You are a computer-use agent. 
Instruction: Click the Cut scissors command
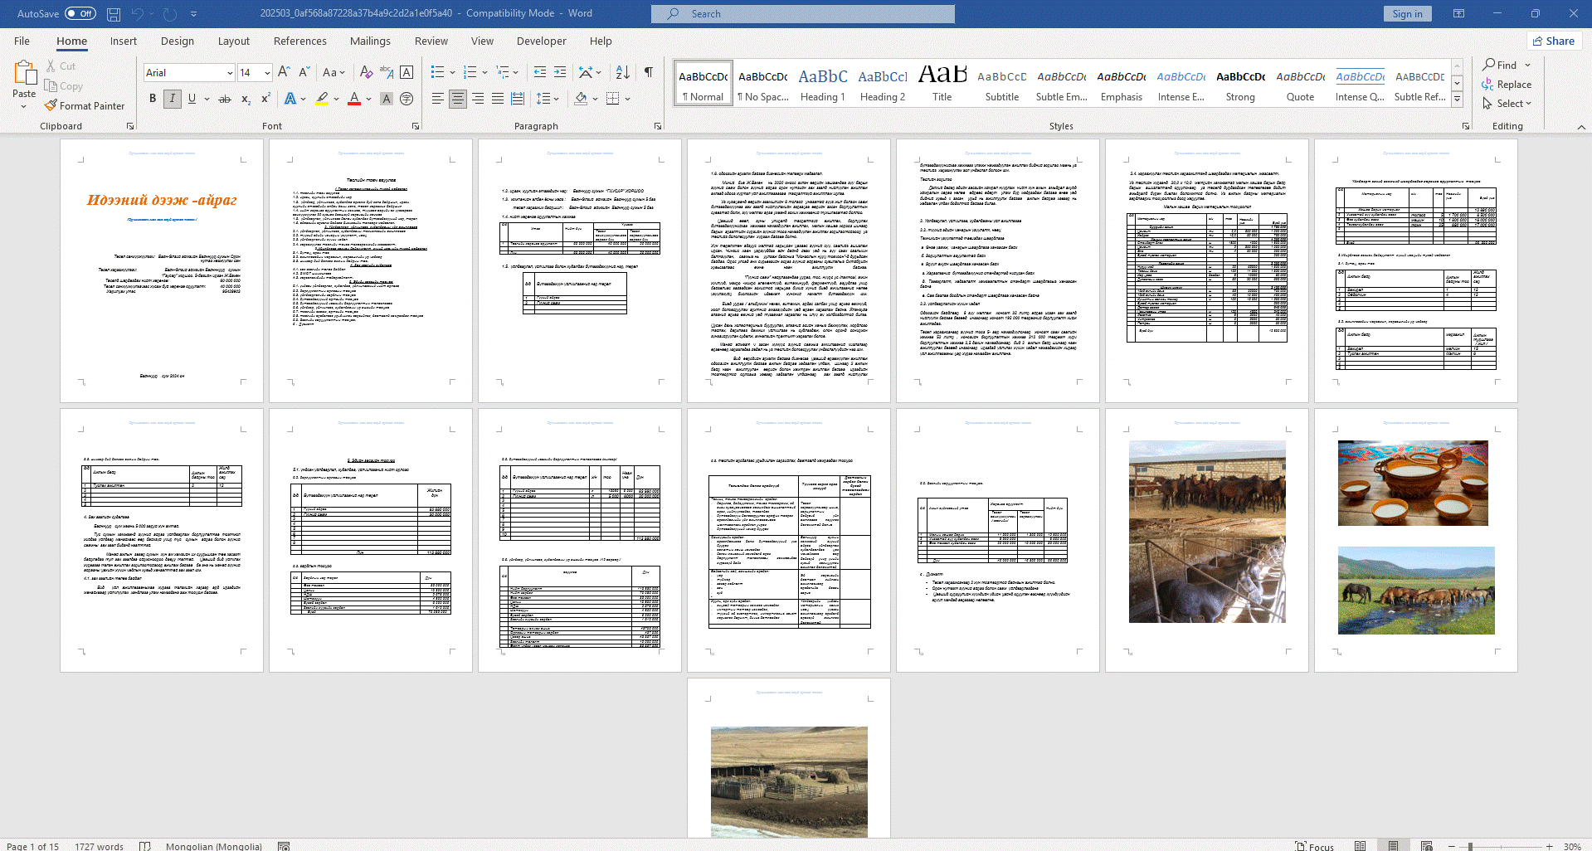[x=61, y=66]
